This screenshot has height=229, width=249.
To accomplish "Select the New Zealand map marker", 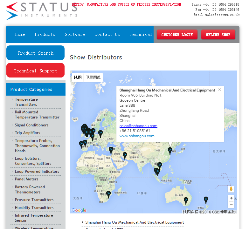I will [206, 200].
